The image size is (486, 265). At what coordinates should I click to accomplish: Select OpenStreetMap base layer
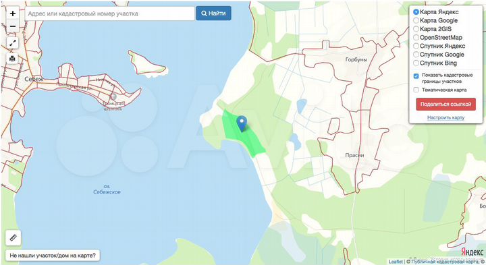(416, 38)
